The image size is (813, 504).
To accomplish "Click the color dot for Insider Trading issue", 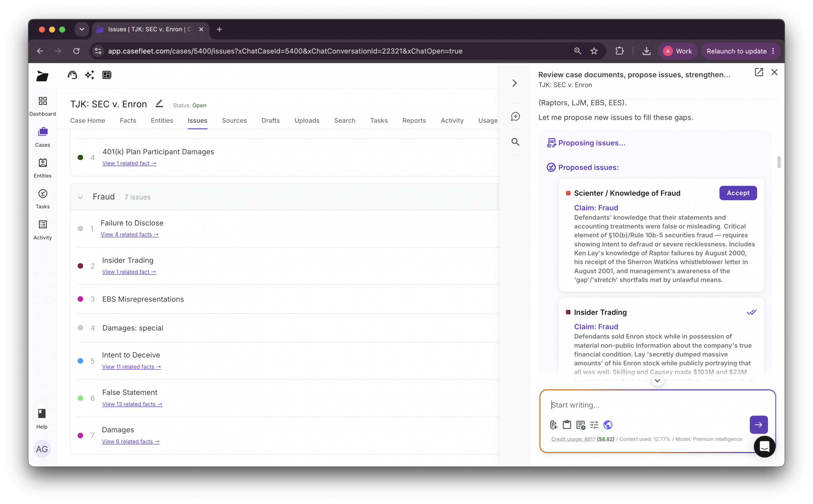I will click(x=80, y=266).
